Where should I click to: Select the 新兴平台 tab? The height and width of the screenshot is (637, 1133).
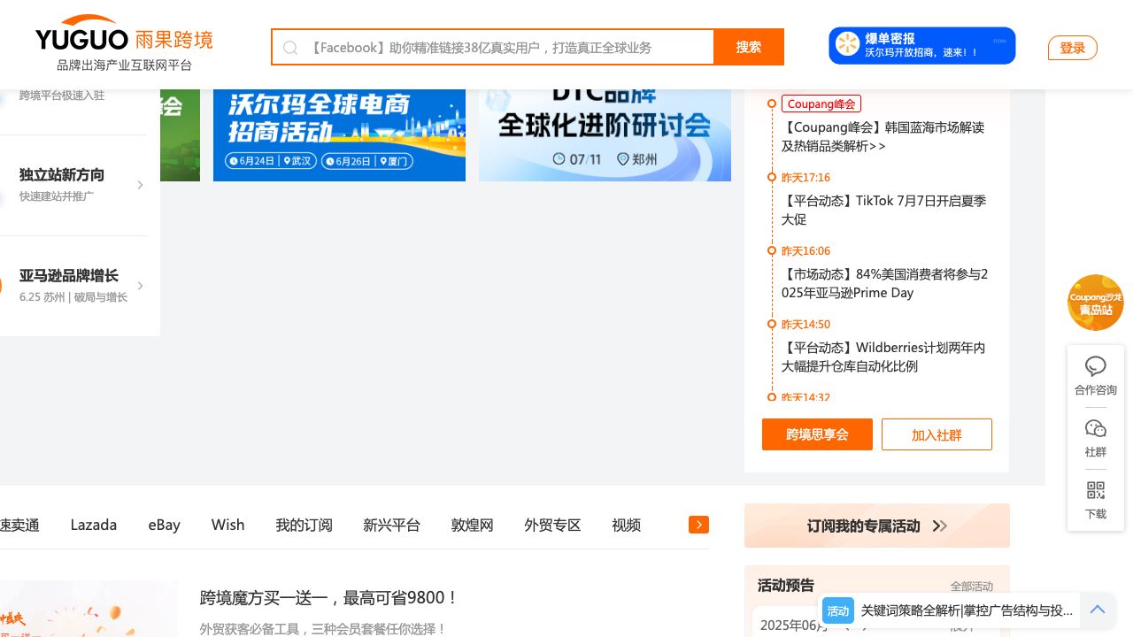click(x=391, y=525)
